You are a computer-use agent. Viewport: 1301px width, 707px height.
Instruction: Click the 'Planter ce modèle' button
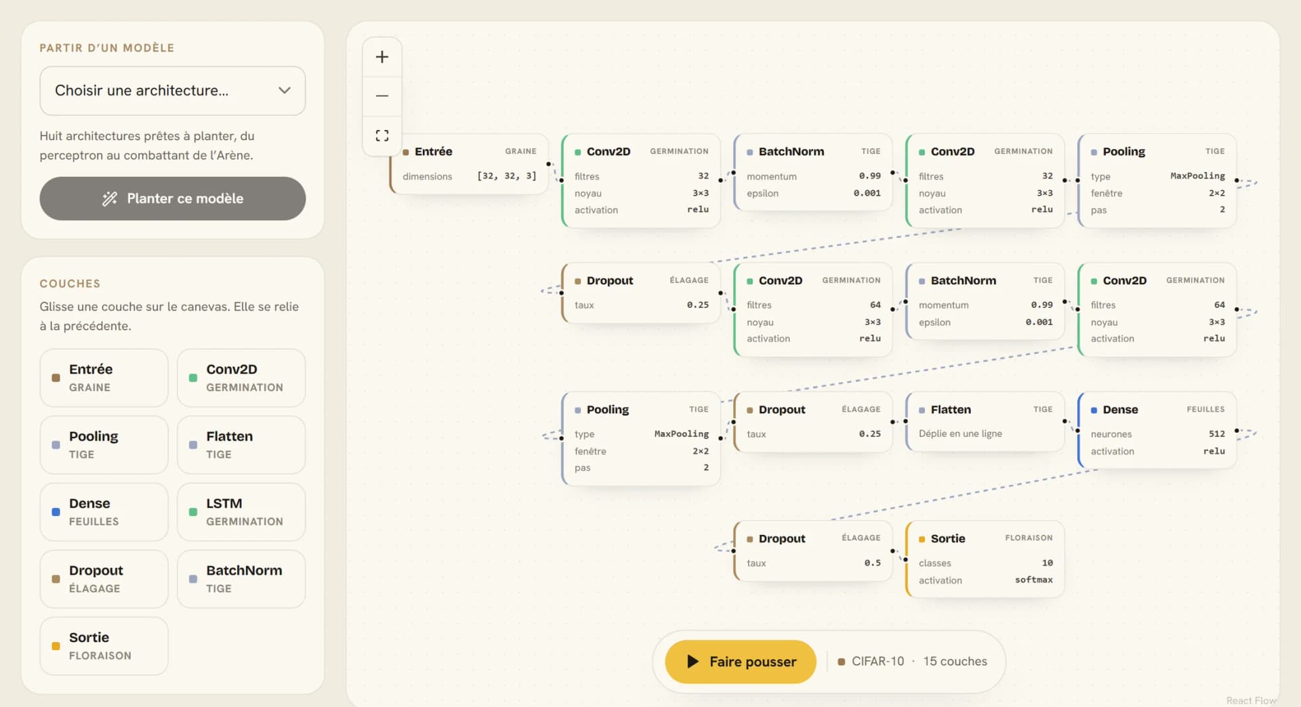click(x=173, y=198)
